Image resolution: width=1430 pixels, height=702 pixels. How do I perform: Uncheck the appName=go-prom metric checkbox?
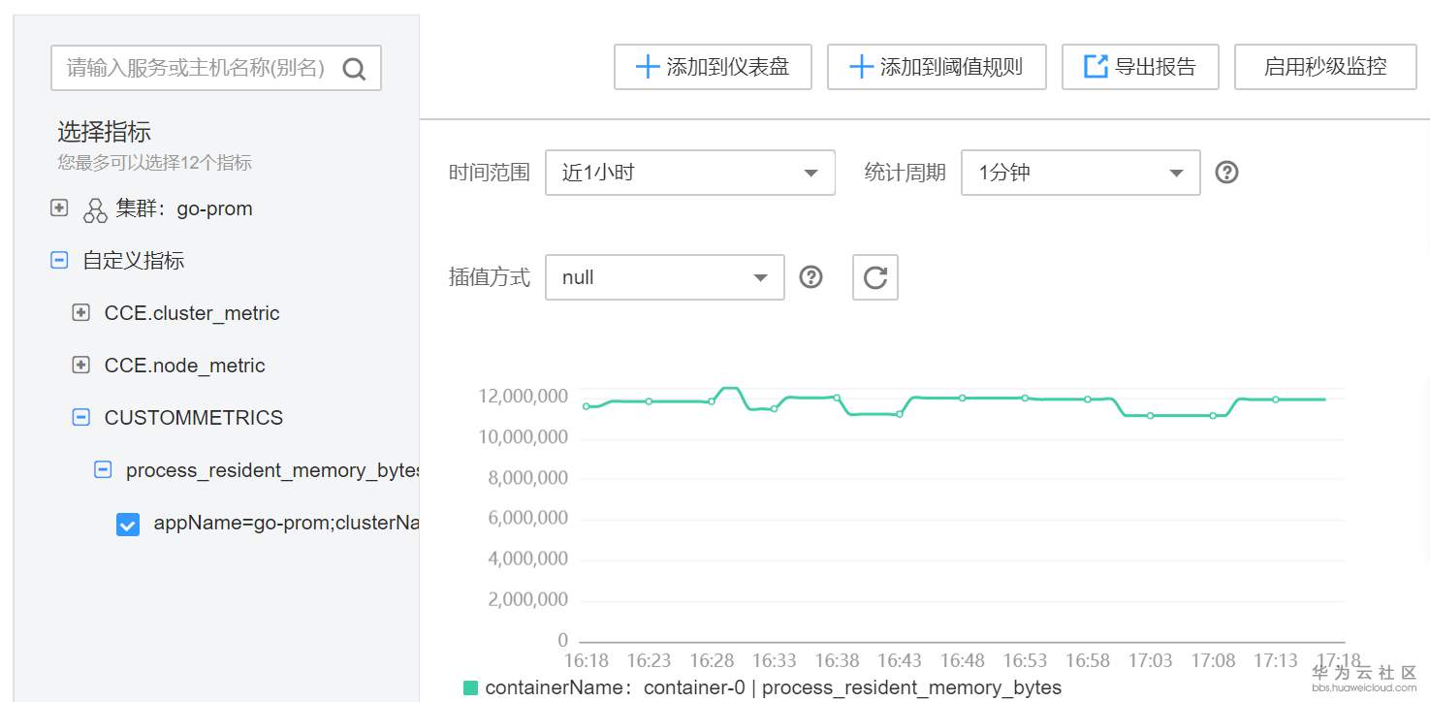click(128, 524)
